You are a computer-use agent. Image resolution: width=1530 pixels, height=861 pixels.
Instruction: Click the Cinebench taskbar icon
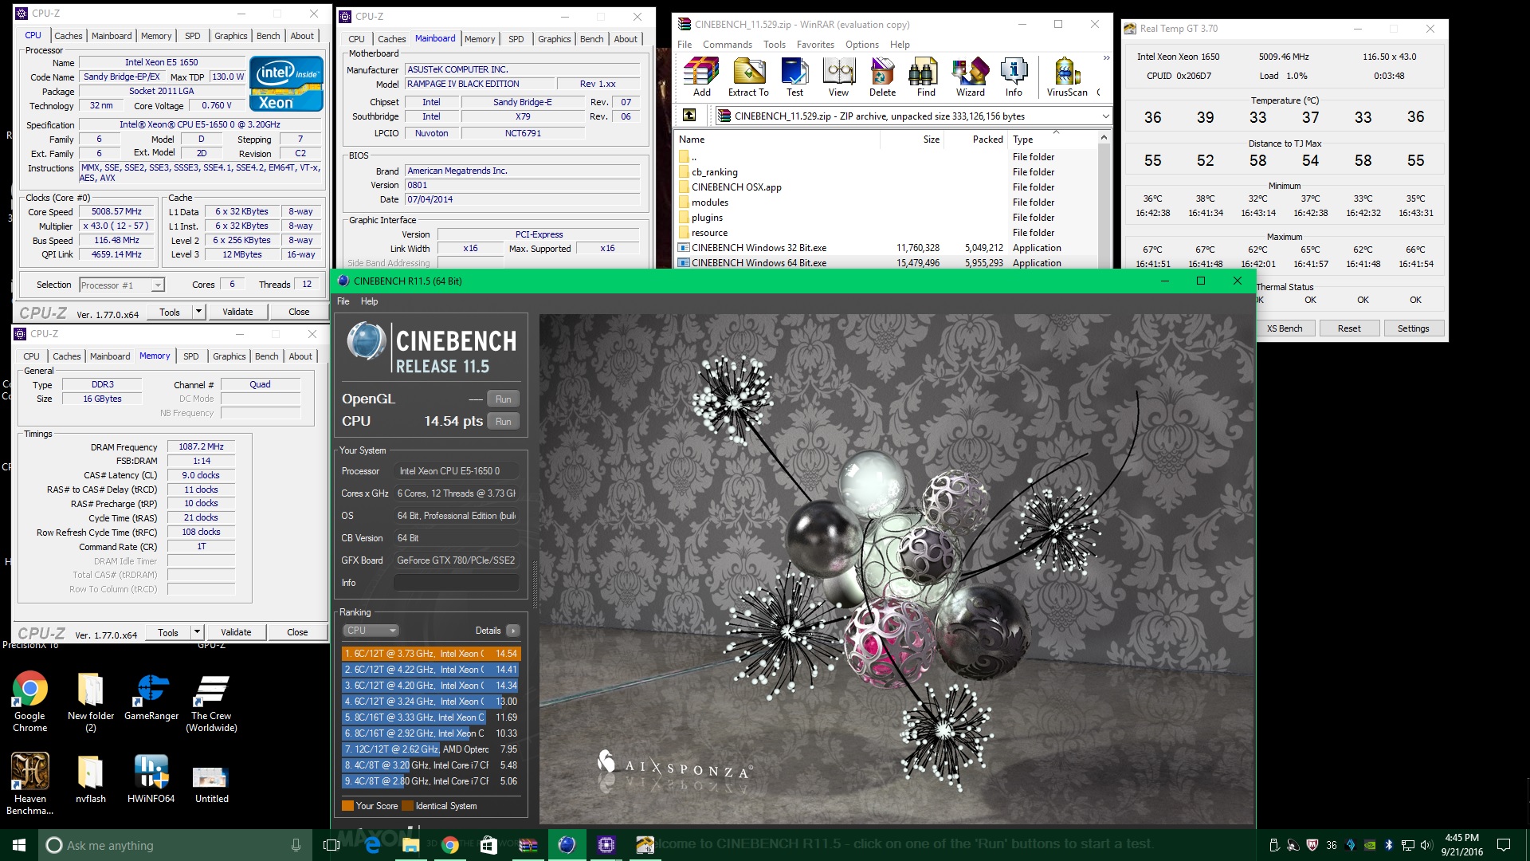tap(567, 845)
